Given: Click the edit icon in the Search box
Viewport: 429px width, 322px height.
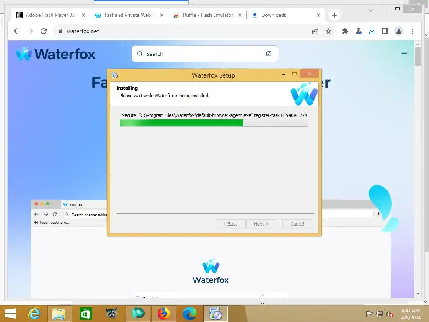Looking at the screenshot, I should click(269, 54).
